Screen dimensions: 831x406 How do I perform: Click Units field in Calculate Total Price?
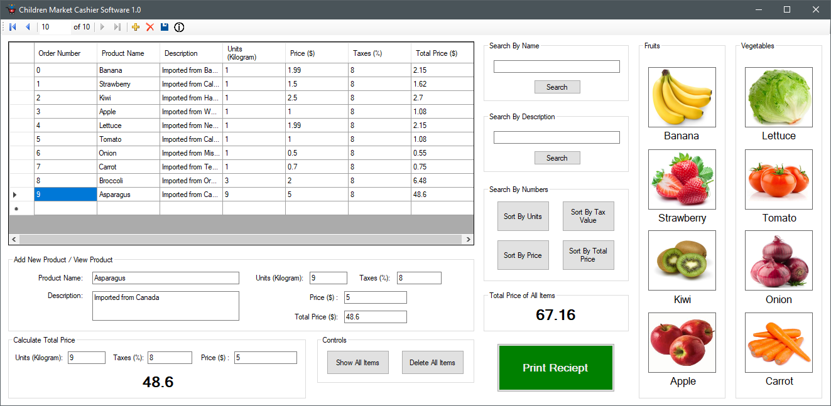pyautogui.click(x=87, y=358)
